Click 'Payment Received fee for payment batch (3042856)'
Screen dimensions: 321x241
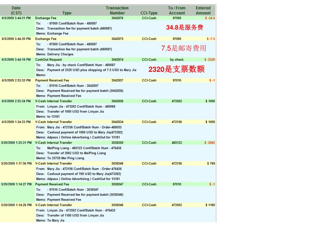[85, 91]
